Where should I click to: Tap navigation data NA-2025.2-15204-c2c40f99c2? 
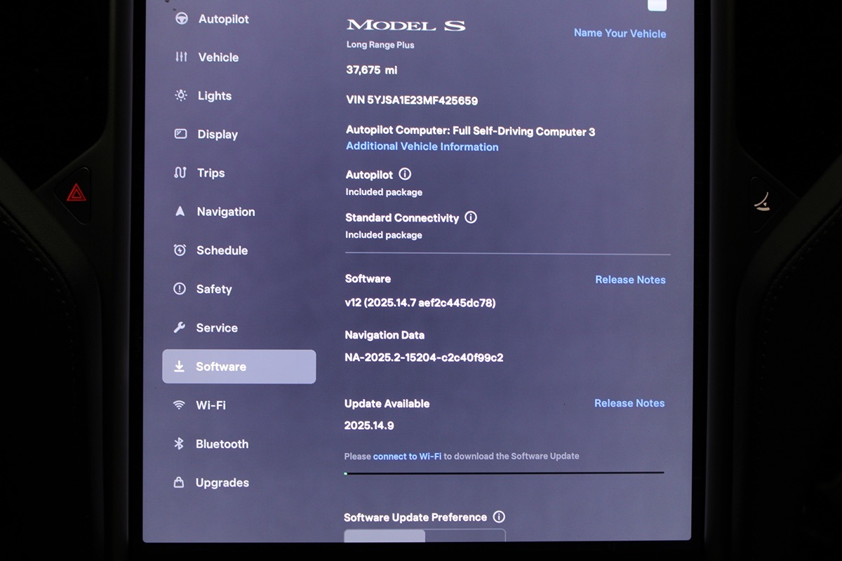[x=424, y=358]
